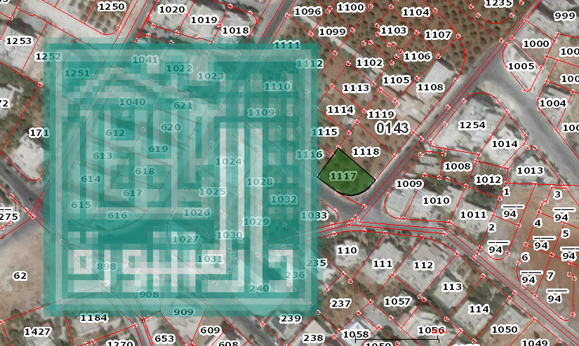The height and width of the screenshot is (346, 579).
Task: Select parcel number 62
Action: pyautogui.click(x=20, y=276)
